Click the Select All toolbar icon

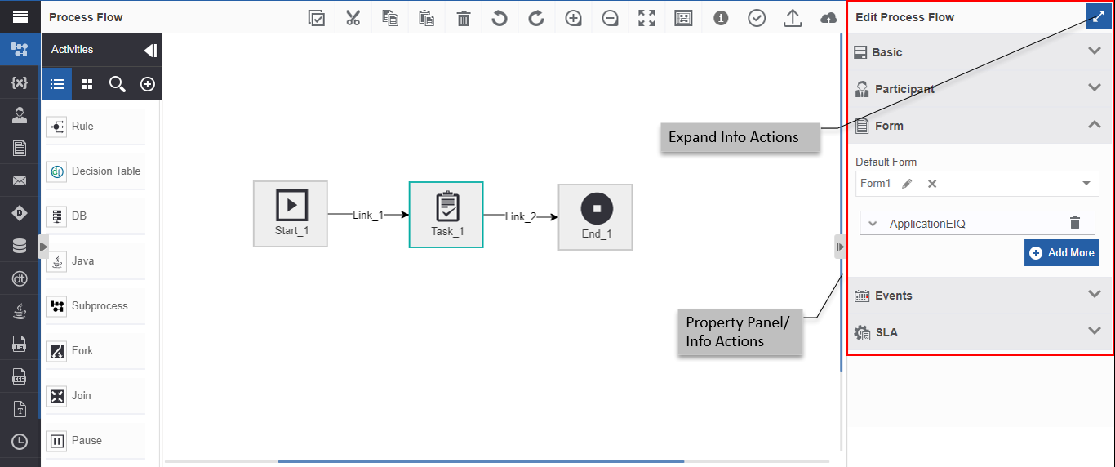317,18
